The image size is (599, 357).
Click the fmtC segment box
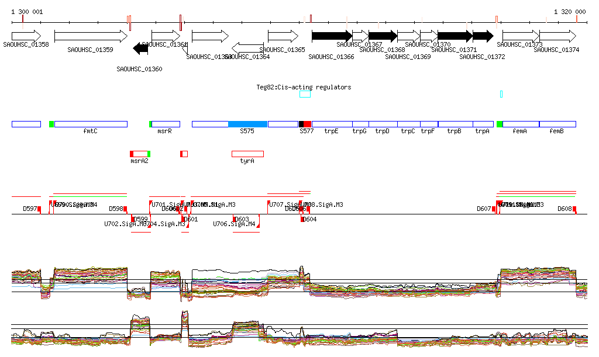point(91,124)
